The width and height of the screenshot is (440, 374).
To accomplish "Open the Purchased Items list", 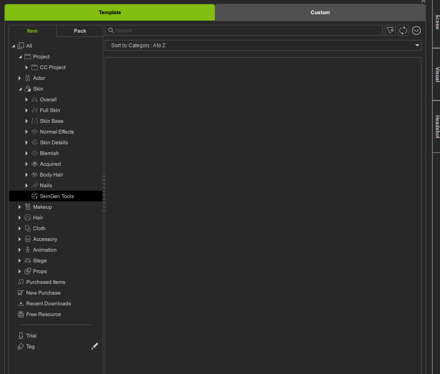I will click(46, 282).
